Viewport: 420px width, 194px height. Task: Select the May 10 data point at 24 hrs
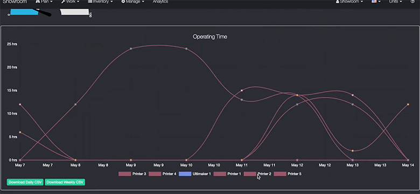tap(186, 48)
